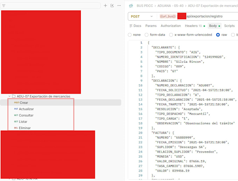Click the 87656.1987 tasa cambio value
This screenshot has height=181, width=238.
(193, 166)
